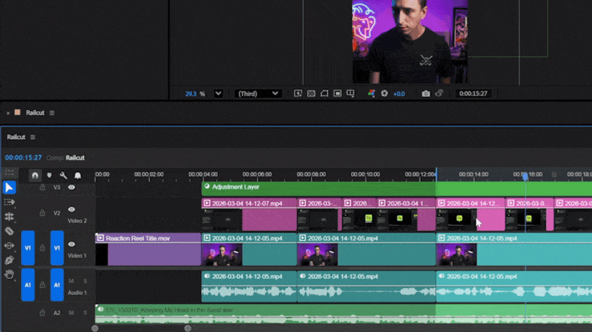This screenshot has width=592, height=332.
Task: Click the reset exposure aperture icon
Action: 384,93
